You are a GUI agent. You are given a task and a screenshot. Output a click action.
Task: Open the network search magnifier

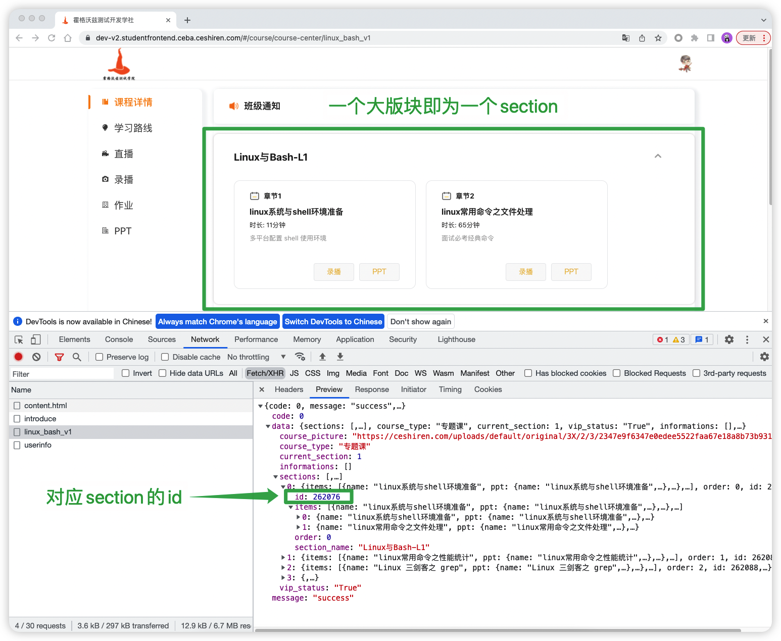77,357
